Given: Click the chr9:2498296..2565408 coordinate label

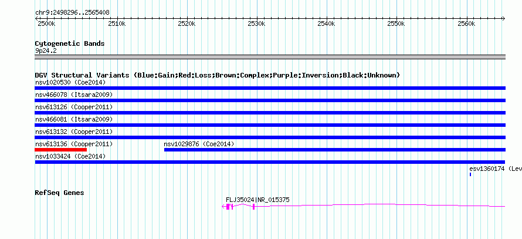Looking at the screenshot, I should coord(72,13).
